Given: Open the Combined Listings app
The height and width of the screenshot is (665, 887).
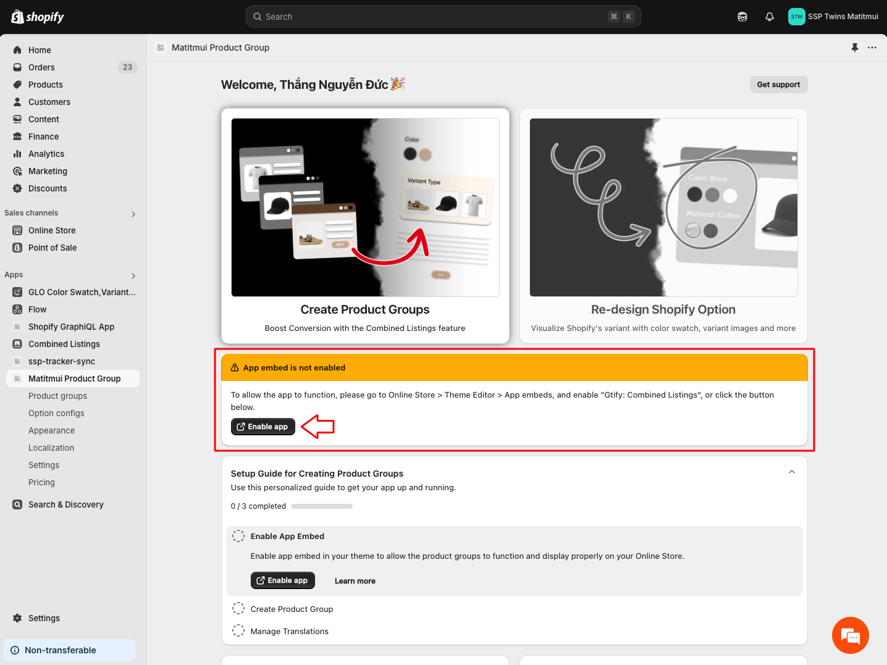Looking at the screenshot, I should point(64,344).
